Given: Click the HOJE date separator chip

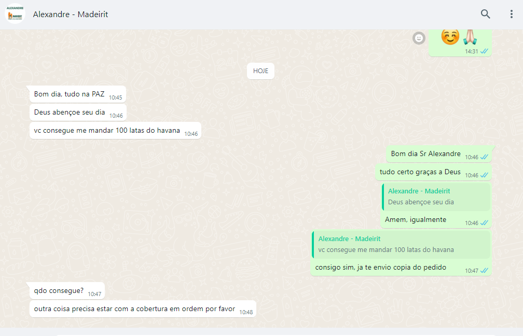Looking at the screenshot, I should click(260, 71).
